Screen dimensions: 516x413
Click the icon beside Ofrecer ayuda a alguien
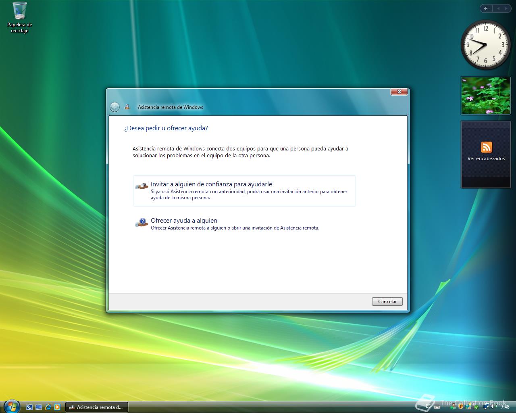[141, 222]
